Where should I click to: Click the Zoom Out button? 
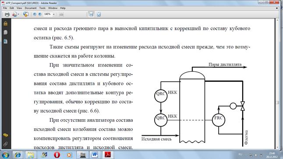[x=35, y=14]
